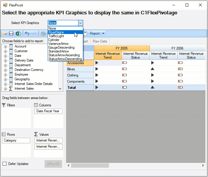Switch to the Raw Data tab
The image size is (208, 177).
[x=100, y=41]
